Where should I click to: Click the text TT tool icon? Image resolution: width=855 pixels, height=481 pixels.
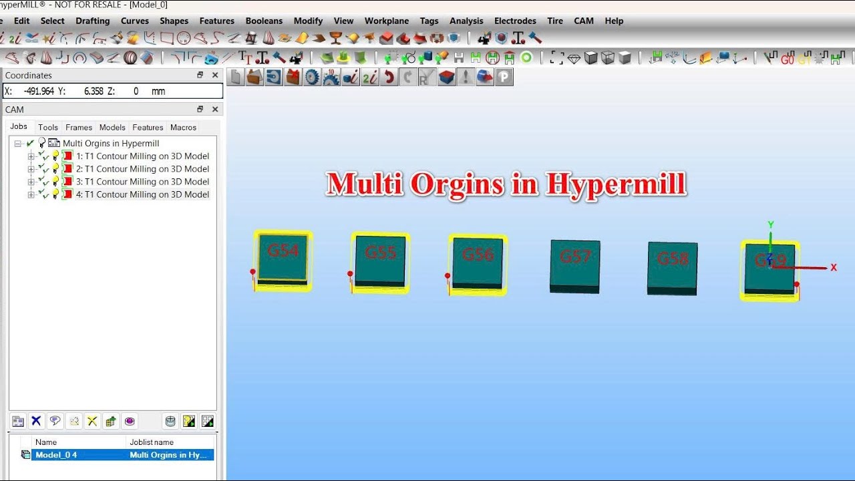coord(246,58)
